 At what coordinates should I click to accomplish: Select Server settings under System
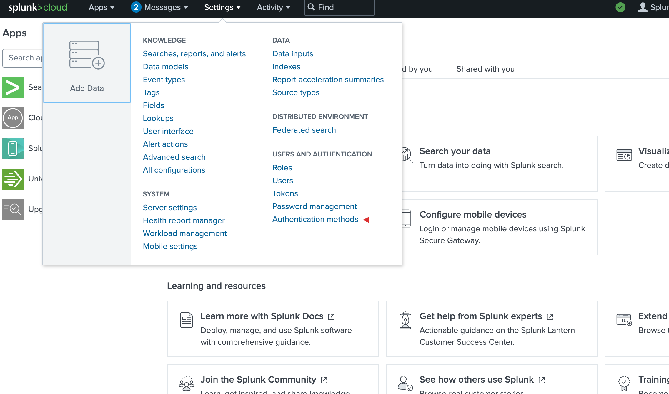click(169, 207)
